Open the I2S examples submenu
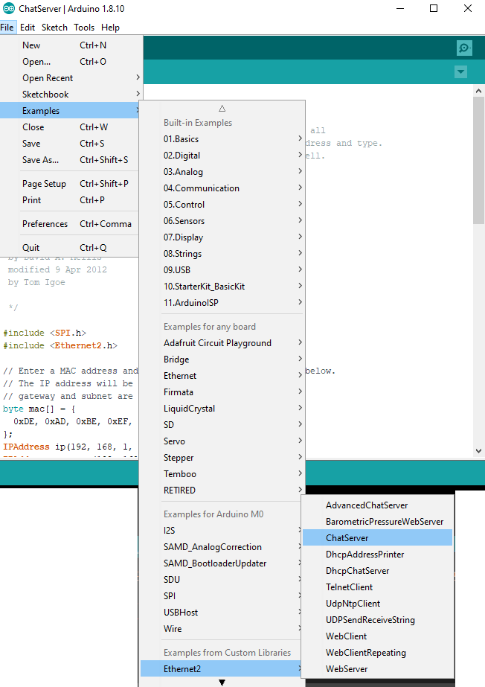 222,531
